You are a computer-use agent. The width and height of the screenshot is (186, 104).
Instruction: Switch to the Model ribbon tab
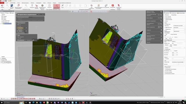tap(54, 3)
